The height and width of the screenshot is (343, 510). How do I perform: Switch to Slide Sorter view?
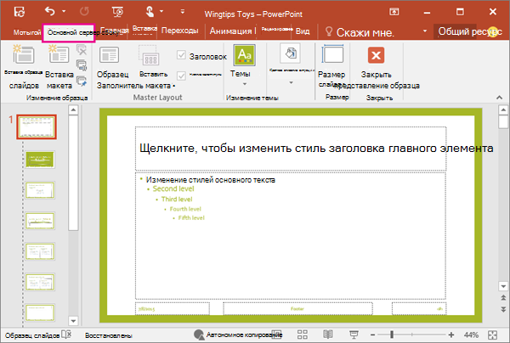[x=303, y=335]
